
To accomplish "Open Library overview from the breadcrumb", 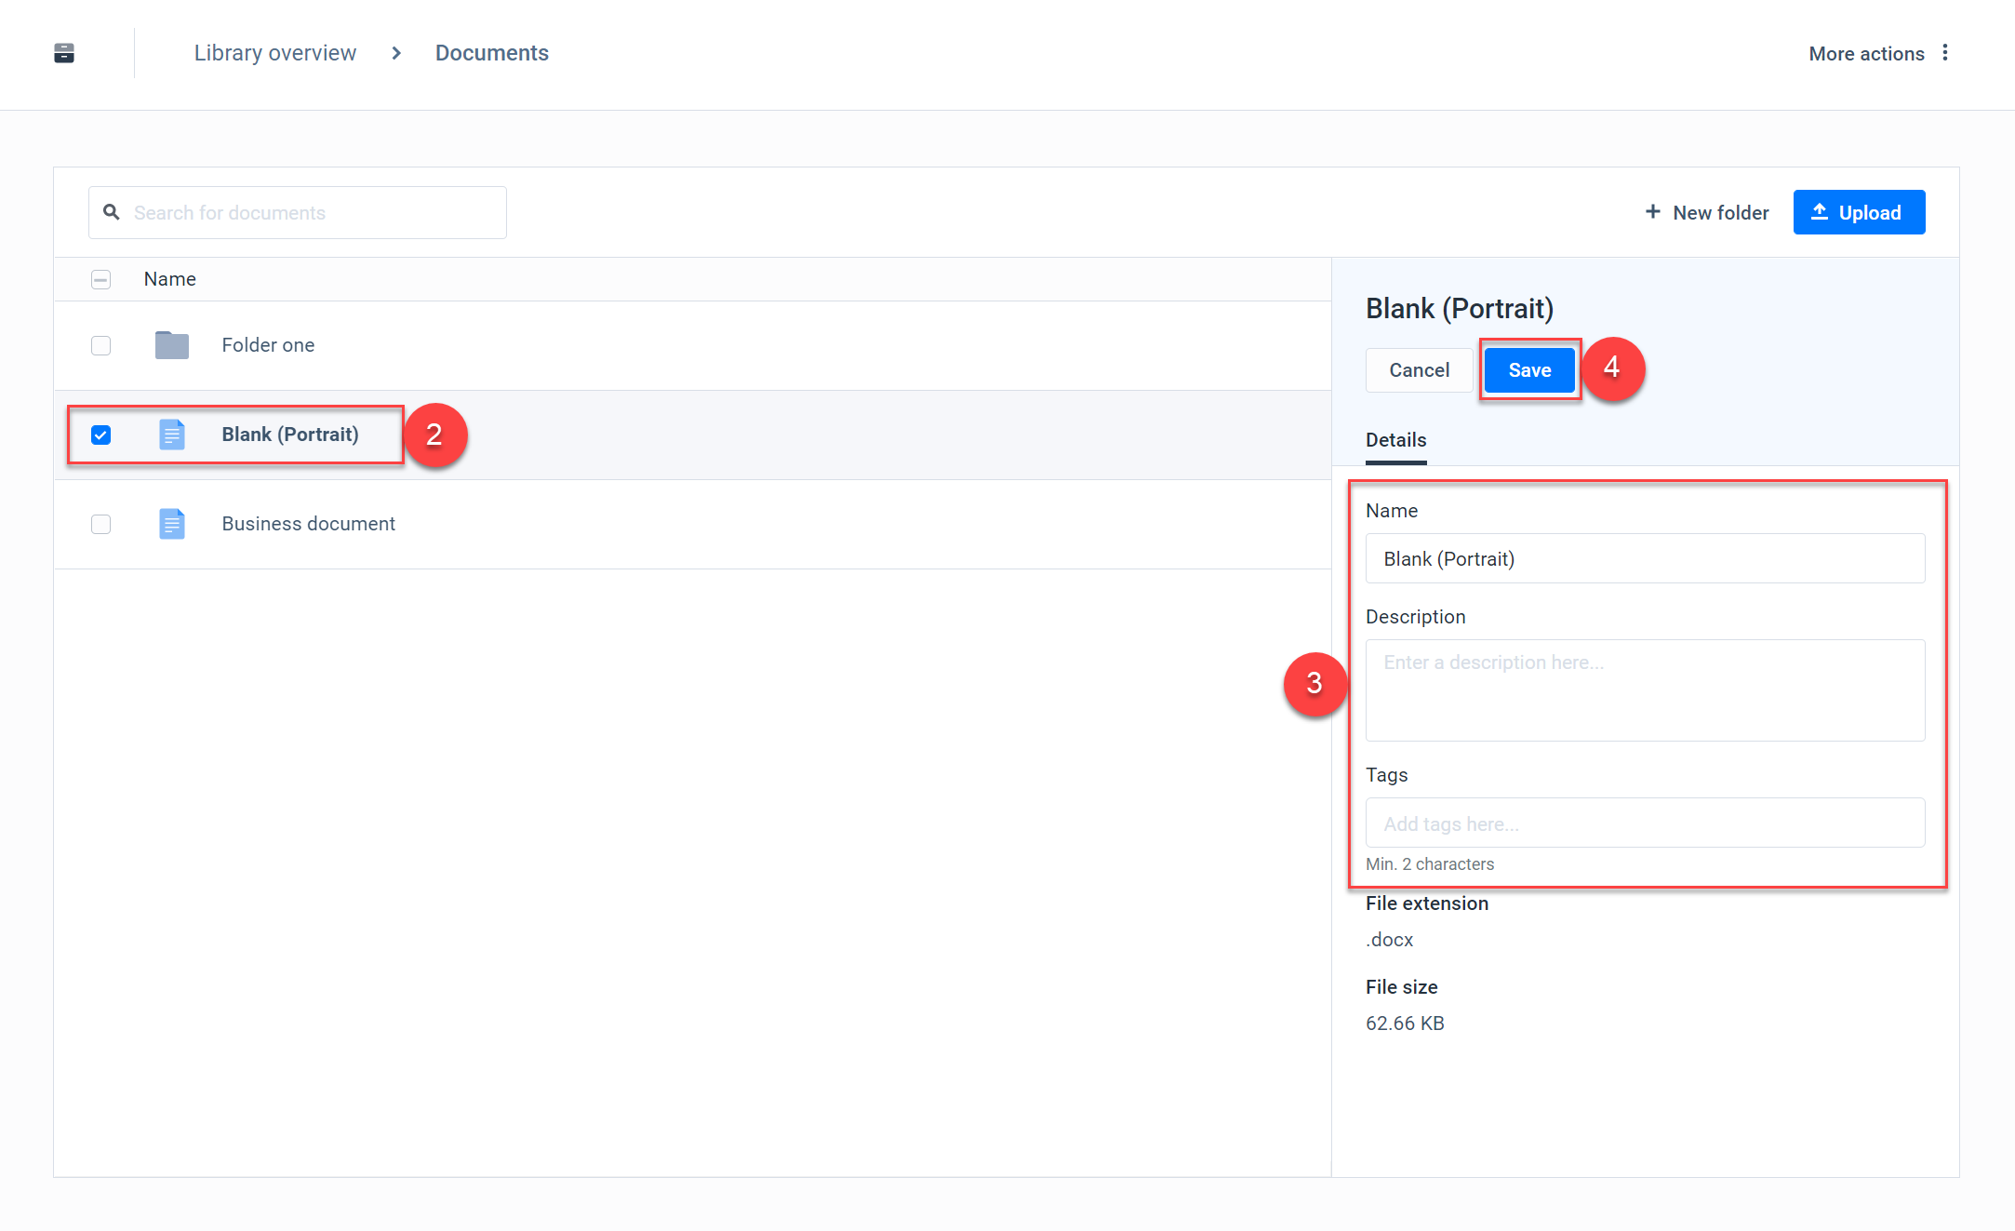I will [274, 53].
